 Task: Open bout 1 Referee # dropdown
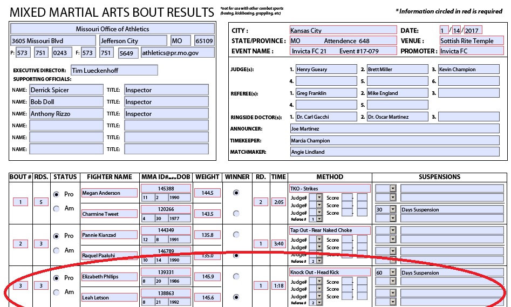point(319,219)
